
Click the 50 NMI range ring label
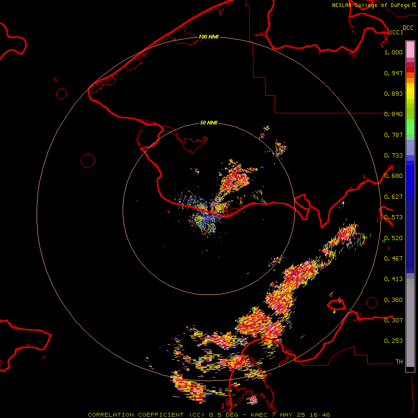[209, 123]
